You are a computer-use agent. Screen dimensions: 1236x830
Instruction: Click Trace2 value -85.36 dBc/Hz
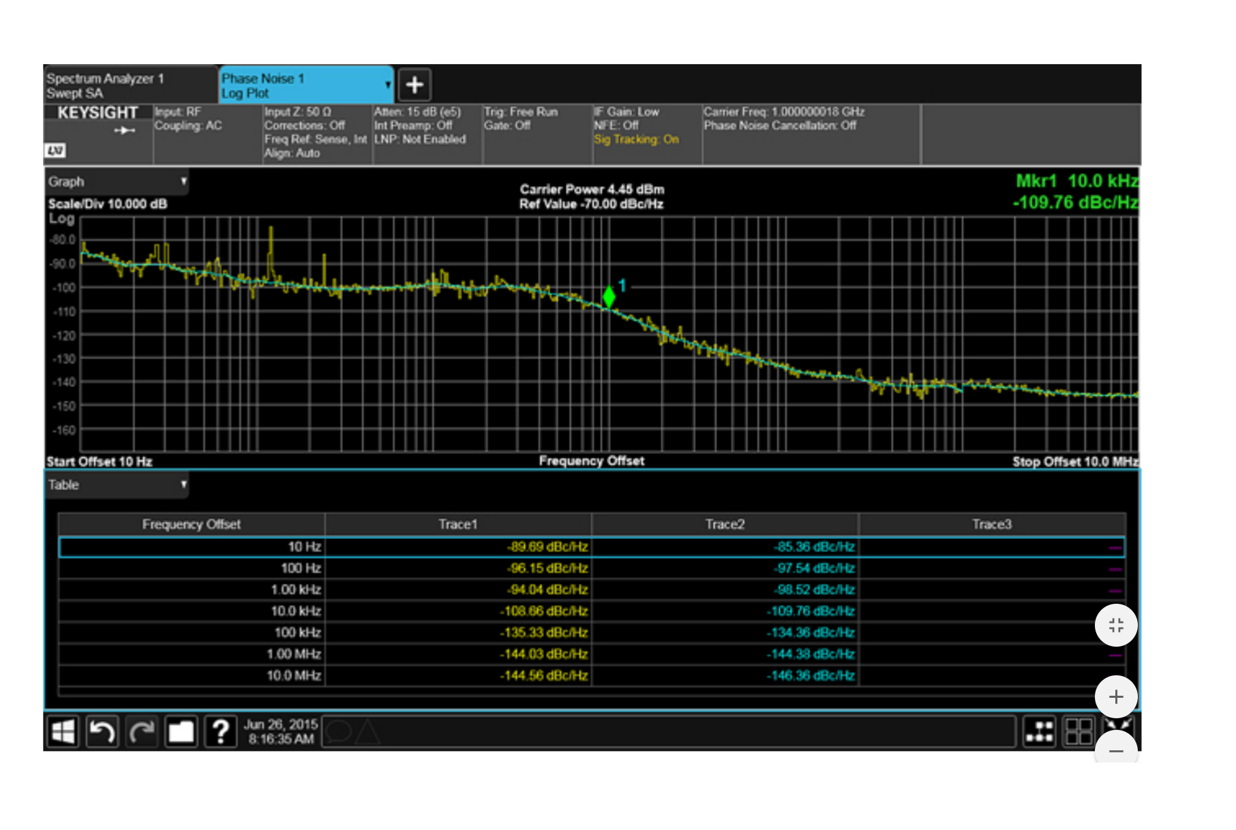click(814, 547)
